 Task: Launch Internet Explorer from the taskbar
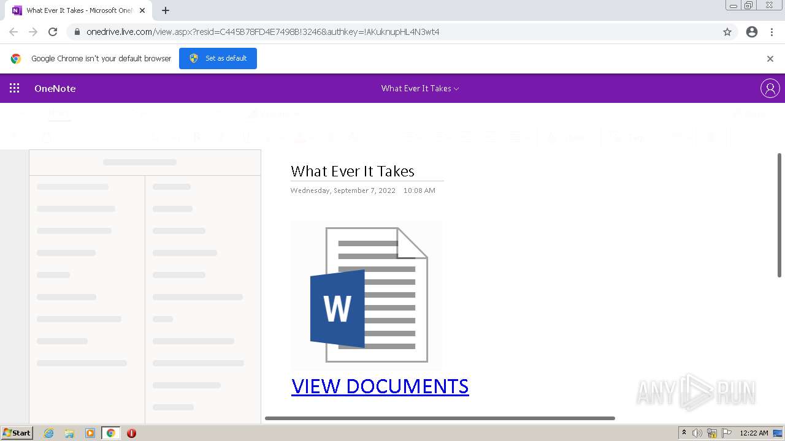pyautogui.click(x=49, y=433)
